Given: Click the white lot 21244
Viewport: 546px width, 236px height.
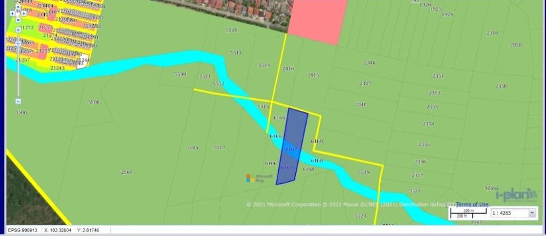Looking at the screenshot, I should point(83,61).
